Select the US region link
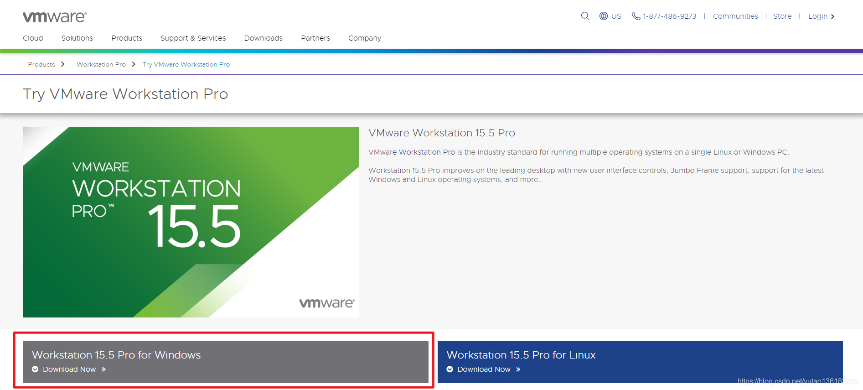863x390 pixels. click(x=616, y=16)
